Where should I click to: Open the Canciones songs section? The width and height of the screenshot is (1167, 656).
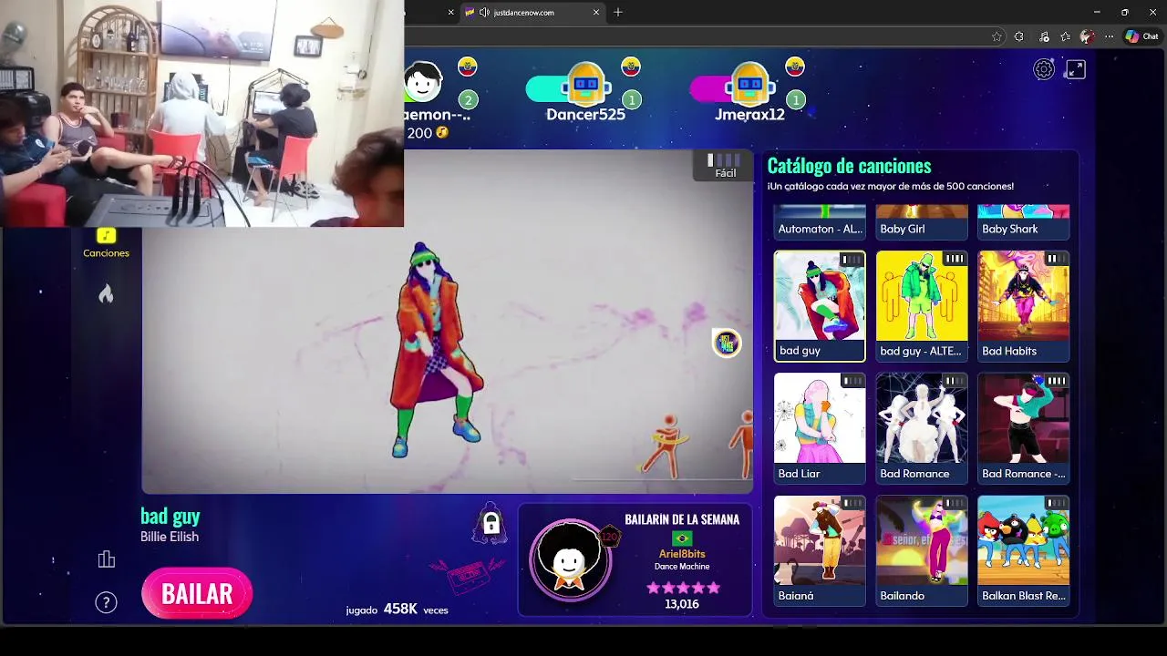click(106, 243)
